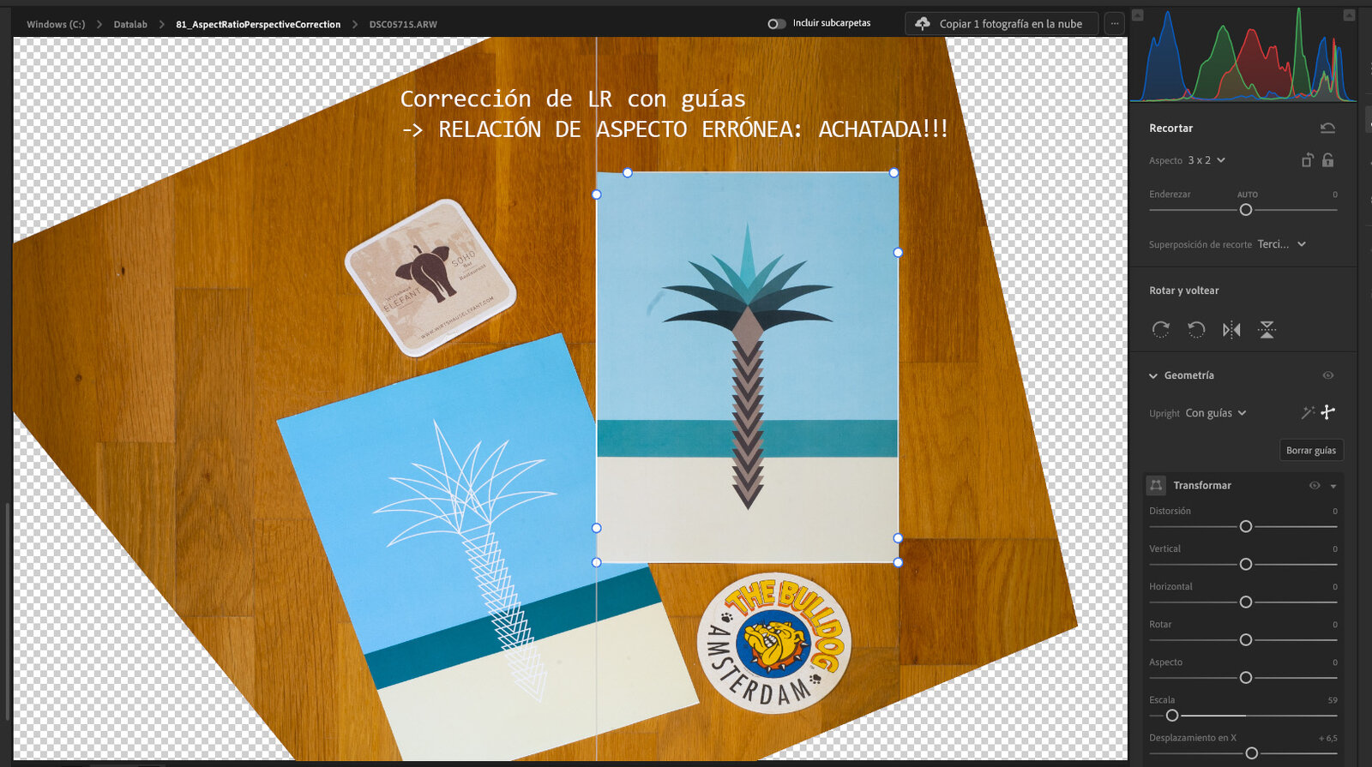The height and width of the screenshot is (767, 1372).
Task: Open the Upright Con guías dropdown
Action: click(1216, 413)
